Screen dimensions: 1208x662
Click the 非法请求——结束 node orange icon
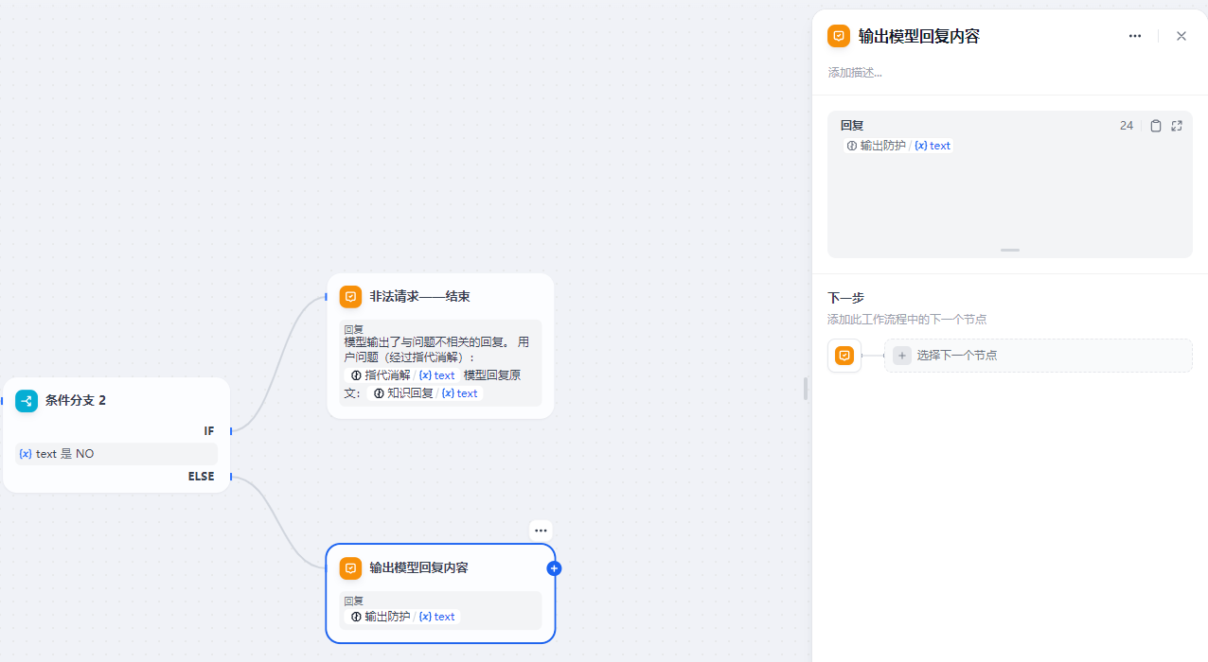(351, 297)
